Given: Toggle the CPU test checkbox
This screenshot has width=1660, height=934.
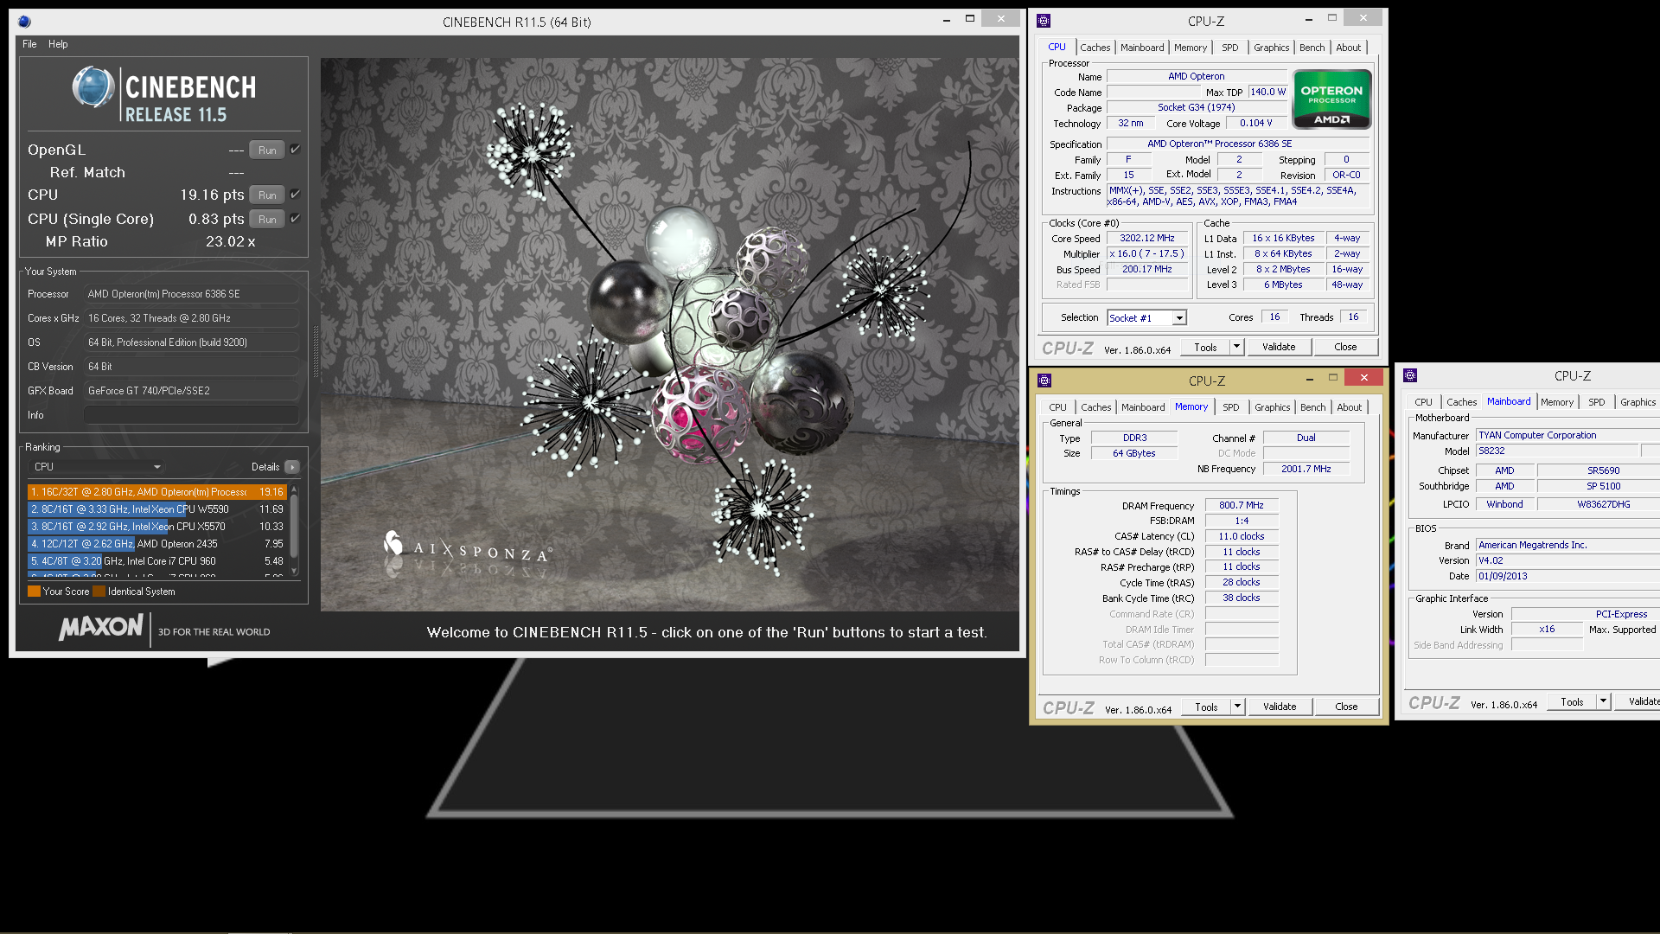Looking at the screenshot, I should [295, 195].
